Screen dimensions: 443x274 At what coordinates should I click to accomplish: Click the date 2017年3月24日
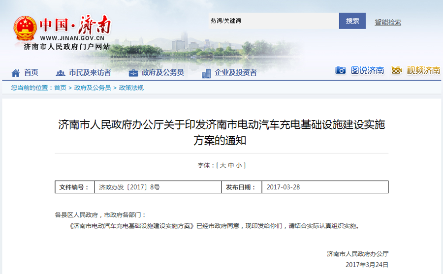point(367,265)
